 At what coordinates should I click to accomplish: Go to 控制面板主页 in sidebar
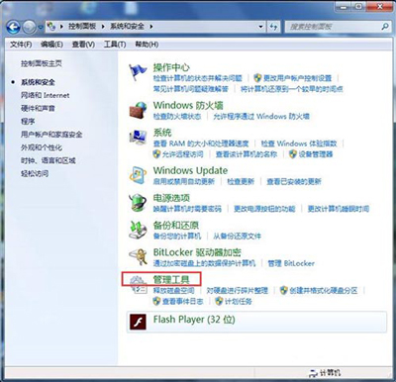point(42,63)
